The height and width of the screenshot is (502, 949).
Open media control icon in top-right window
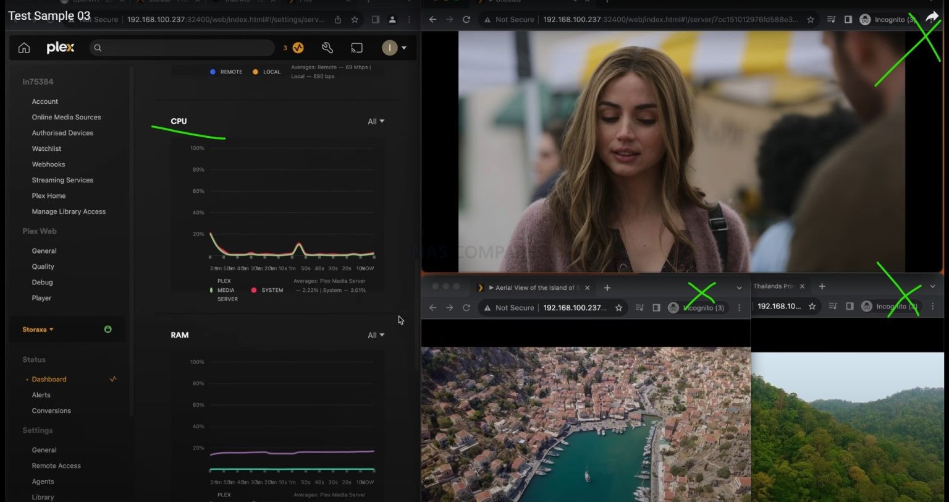click(831, 20)
